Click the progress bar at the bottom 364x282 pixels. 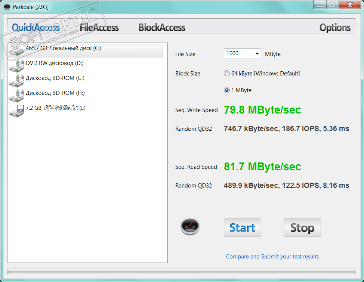coord(182,271)
